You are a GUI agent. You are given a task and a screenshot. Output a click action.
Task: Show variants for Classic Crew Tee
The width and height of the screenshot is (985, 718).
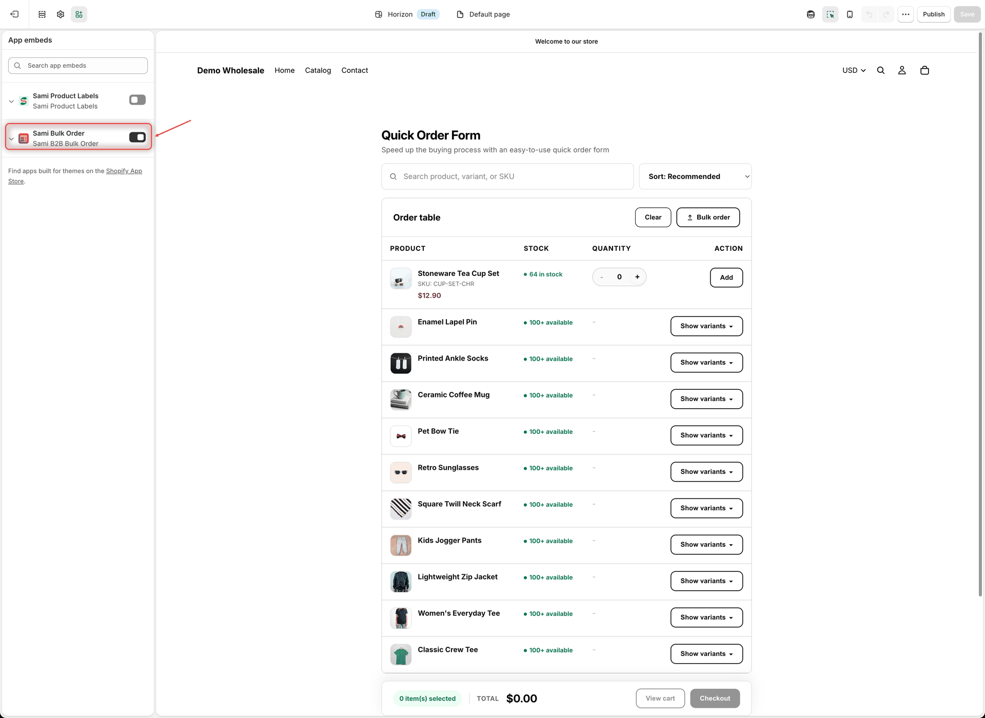point(706,654)
